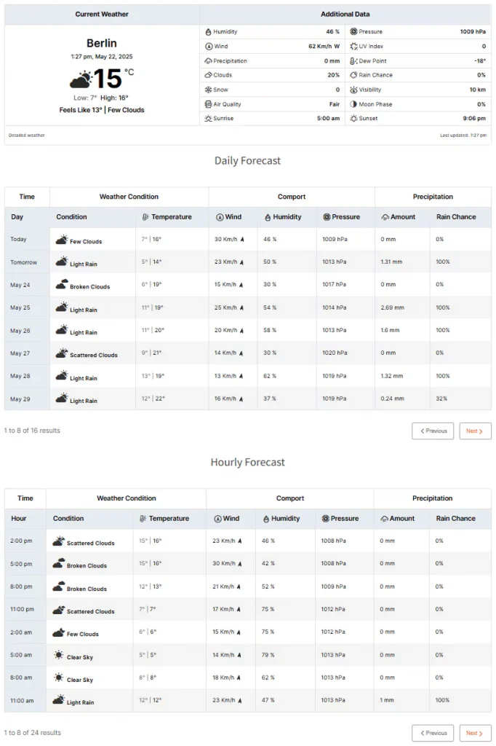Click the 1 mm amount cell at 11:00 am
The width and height of the screenshot is (496, 746).
point(387,700)
